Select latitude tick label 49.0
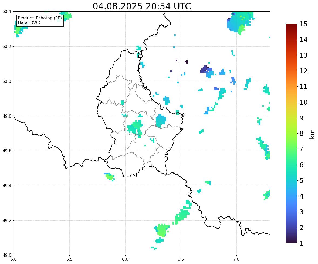Screen dimensions: 318x264 [7, 255]
